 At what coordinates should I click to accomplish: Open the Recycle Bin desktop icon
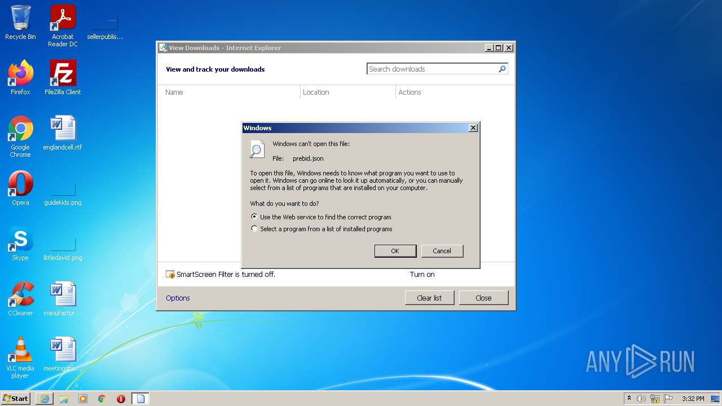coord(20,23)
